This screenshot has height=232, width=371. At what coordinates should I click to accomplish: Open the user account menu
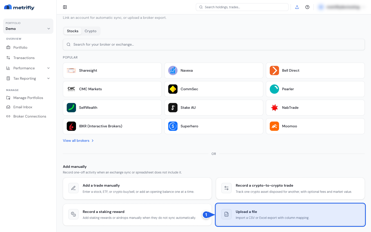[341, 7]
